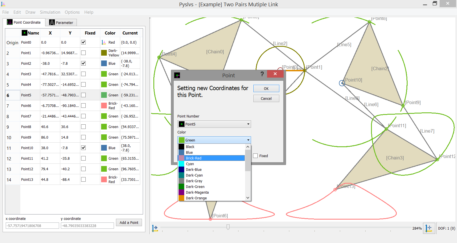
Task: Click Brick-Red swatch in Point6 row
Action: tap(104, 106)
